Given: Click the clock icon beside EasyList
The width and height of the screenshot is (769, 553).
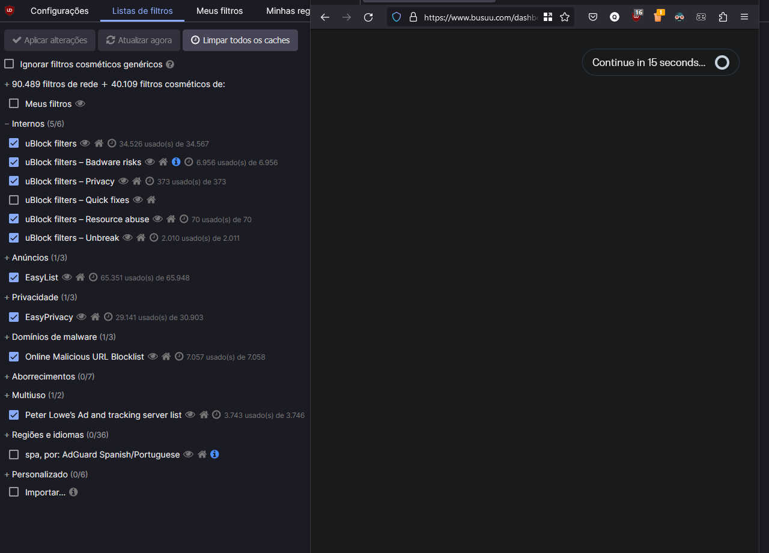Looking at the screenshot, I should coord(93,277).
